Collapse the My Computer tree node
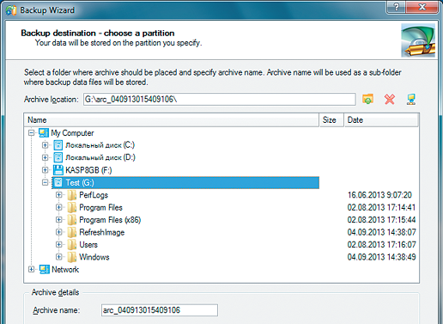The width and height of the screenshot is (443, 324). pos(31,132)
